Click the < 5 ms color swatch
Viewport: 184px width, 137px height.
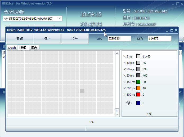tap(138, 56)
